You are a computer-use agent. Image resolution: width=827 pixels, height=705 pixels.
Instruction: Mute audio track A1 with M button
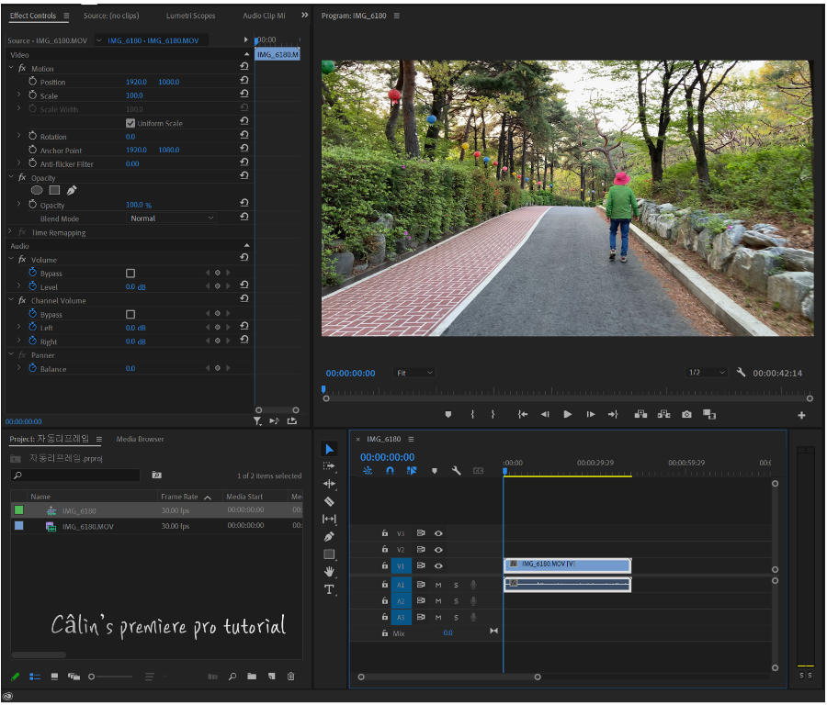coord(438,585)
